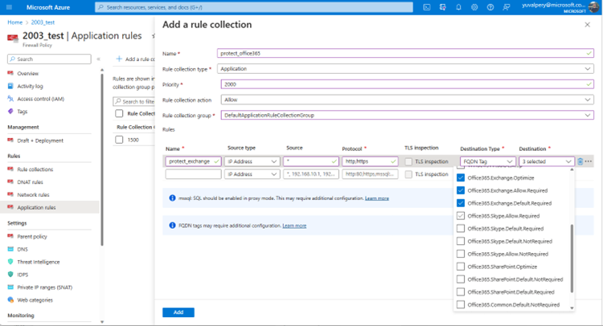This screenshot has height=326, width=603.
Task: Open the feedback icon in header
Action: [505, 7]
